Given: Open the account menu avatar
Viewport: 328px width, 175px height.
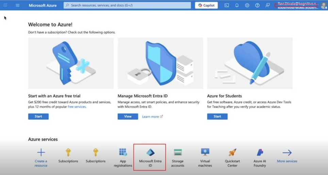Looking at the screenshot, I should tap(323, 5).
